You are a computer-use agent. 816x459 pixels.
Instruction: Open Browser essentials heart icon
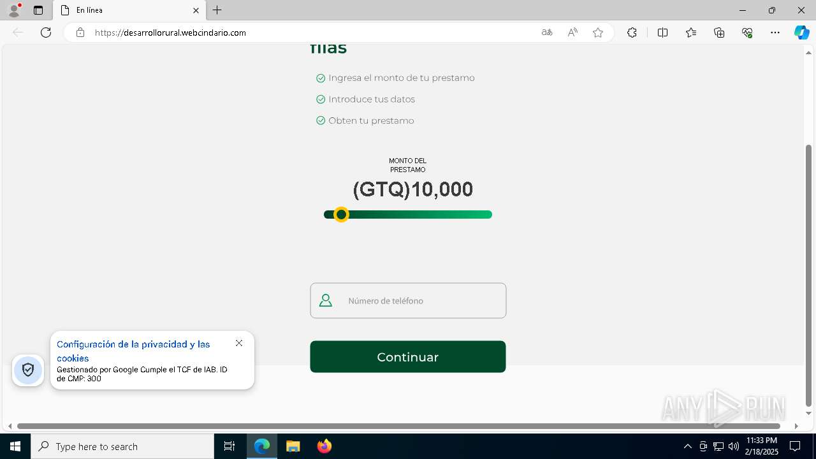click(x=747, y=33)
